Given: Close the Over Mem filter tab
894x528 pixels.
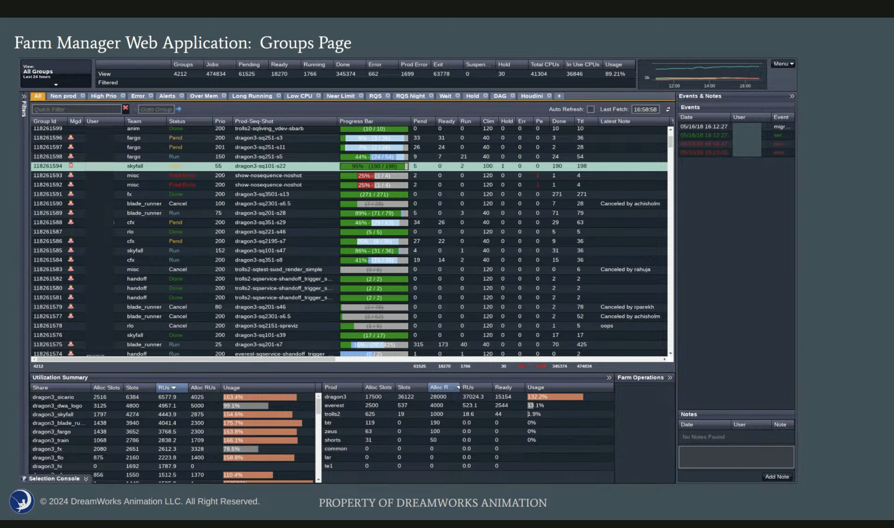Looking at the screenshot, I should tap(224, 96).
